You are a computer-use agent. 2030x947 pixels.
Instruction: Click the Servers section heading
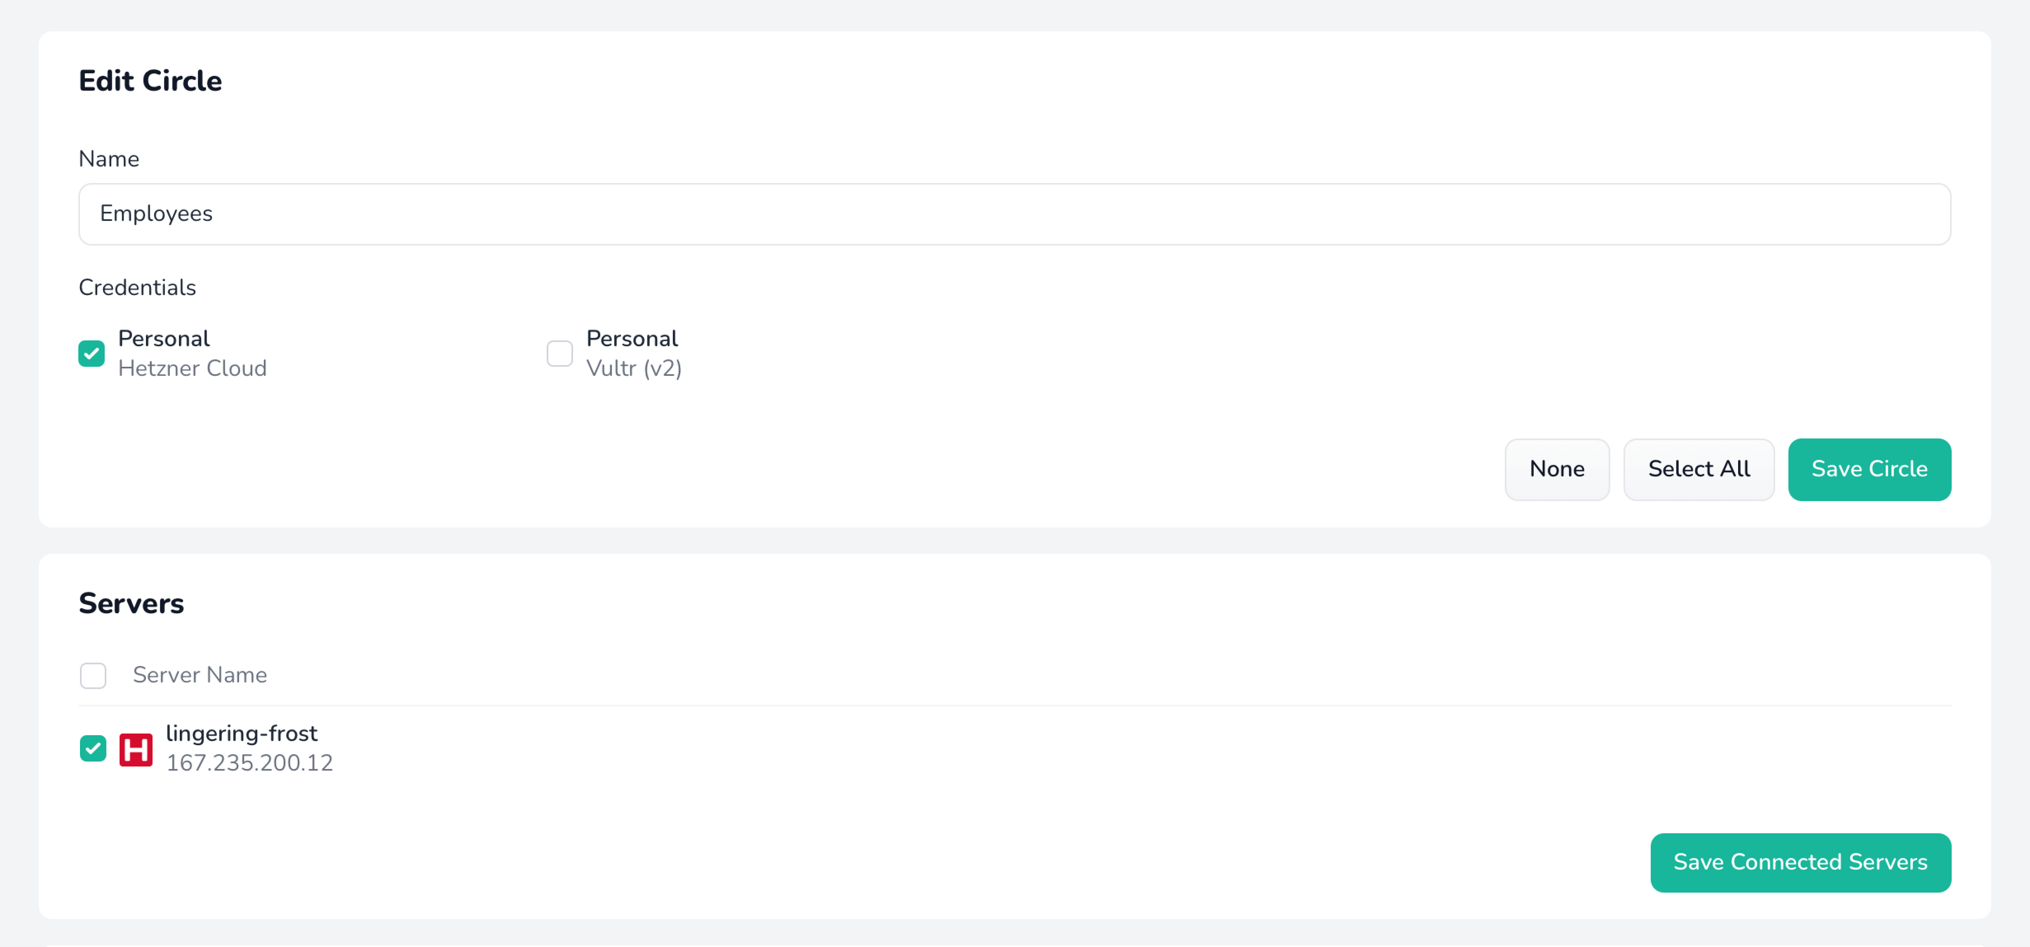(131, 603)
